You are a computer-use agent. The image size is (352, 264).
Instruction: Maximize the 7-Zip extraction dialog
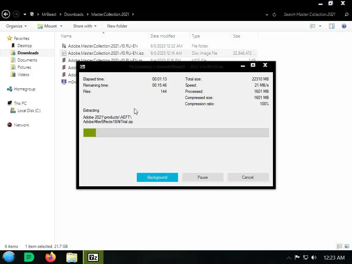point(253,65)
